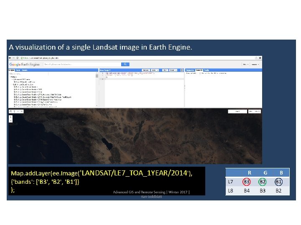Click the Google Earth Engine logo
This screenshot has width=301, height=225.
coord(24,65)
